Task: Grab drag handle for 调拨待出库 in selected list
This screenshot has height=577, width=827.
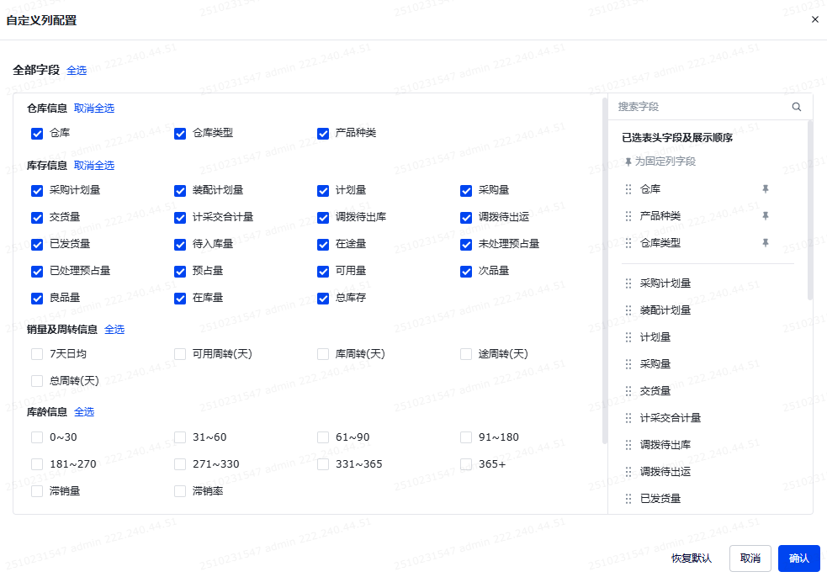Action: click(628, 445)
